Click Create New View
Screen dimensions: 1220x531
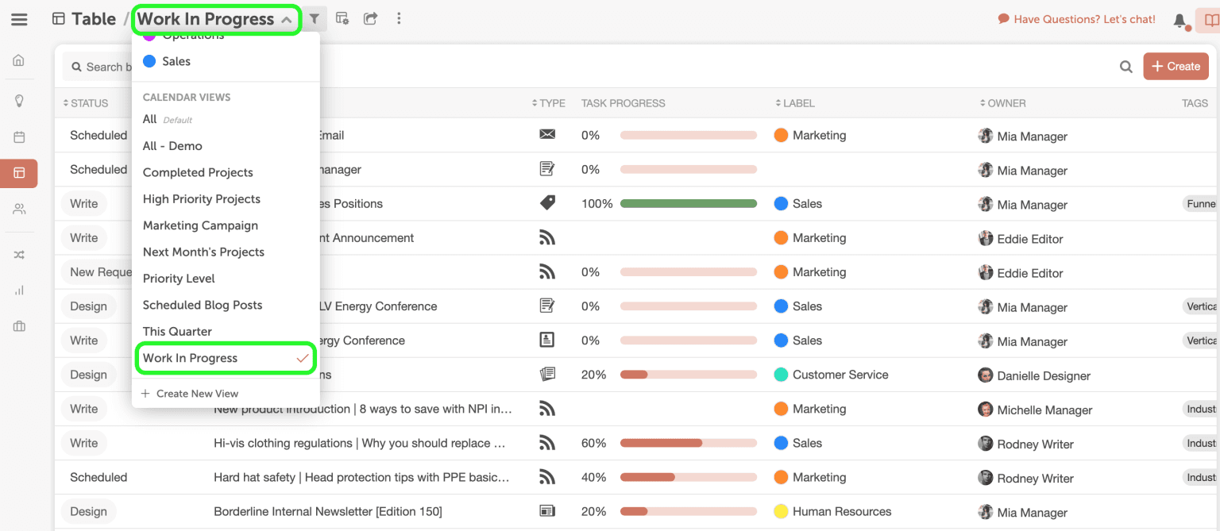tap(190, 394)
